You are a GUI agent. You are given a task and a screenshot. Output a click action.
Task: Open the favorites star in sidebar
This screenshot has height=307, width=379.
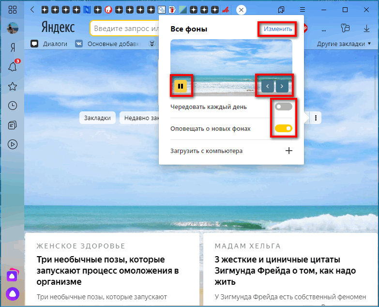[x=12, y=86]
